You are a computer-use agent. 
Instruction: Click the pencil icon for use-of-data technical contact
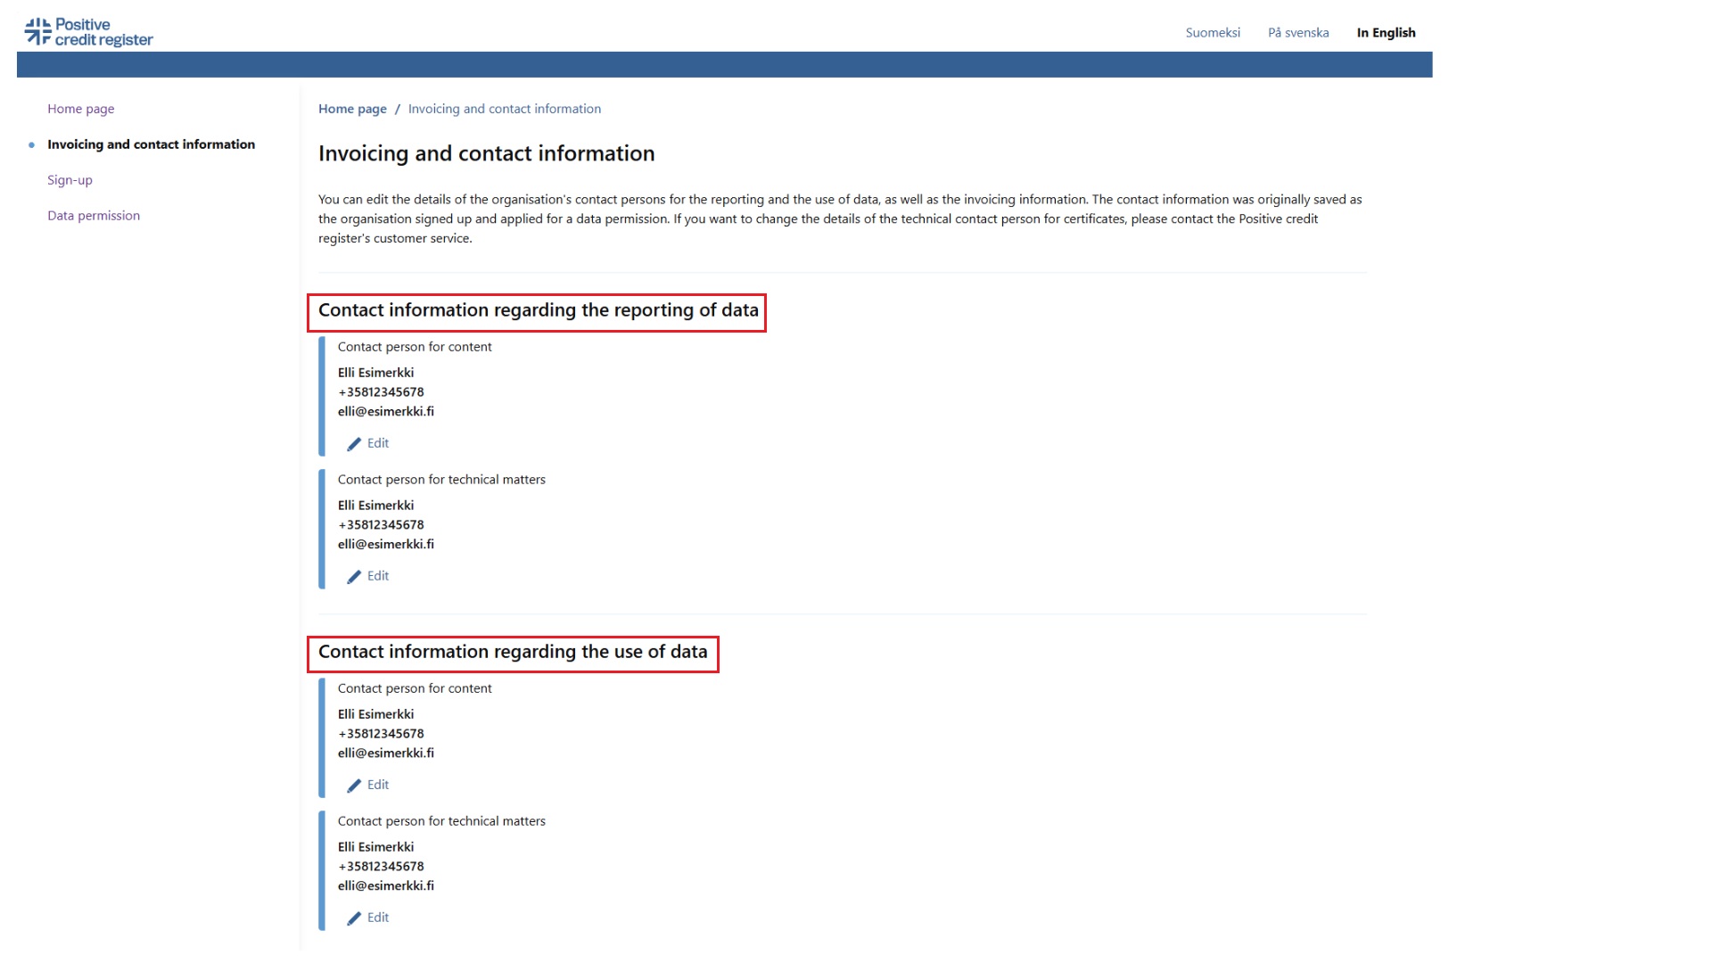pyautogui.click(x=354, y=918)
